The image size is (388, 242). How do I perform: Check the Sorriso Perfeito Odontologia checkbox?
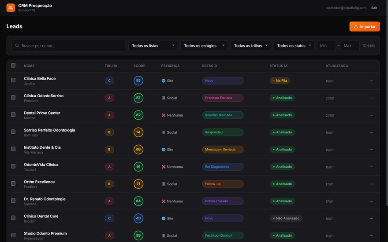point(13,132)
